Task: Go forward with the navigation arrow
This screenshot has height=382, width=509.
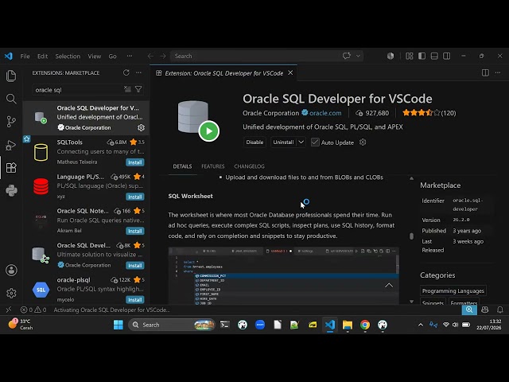Action: click(162, 57)
